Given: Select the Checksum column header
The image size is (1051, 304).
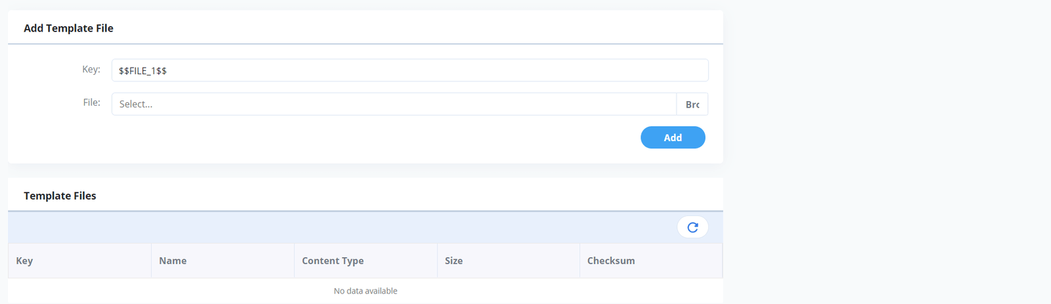Looking at the screenshot, I should click(611, 261).
